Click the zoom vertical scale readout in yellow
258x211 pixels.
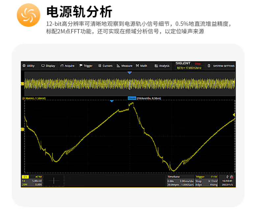[x=34, y=99]
